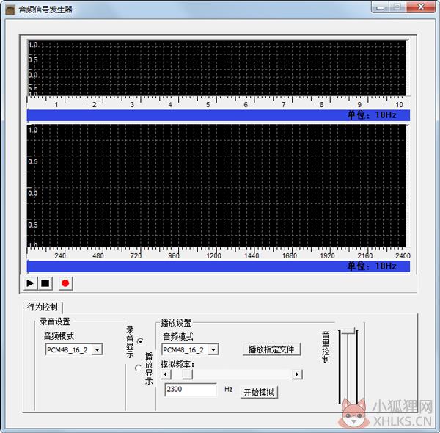Close the 音频信号发生器 window

point(420,7)
